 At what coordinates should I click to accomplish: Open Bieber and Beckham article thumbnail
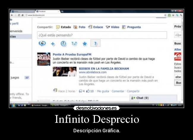(x=65, y=71)
